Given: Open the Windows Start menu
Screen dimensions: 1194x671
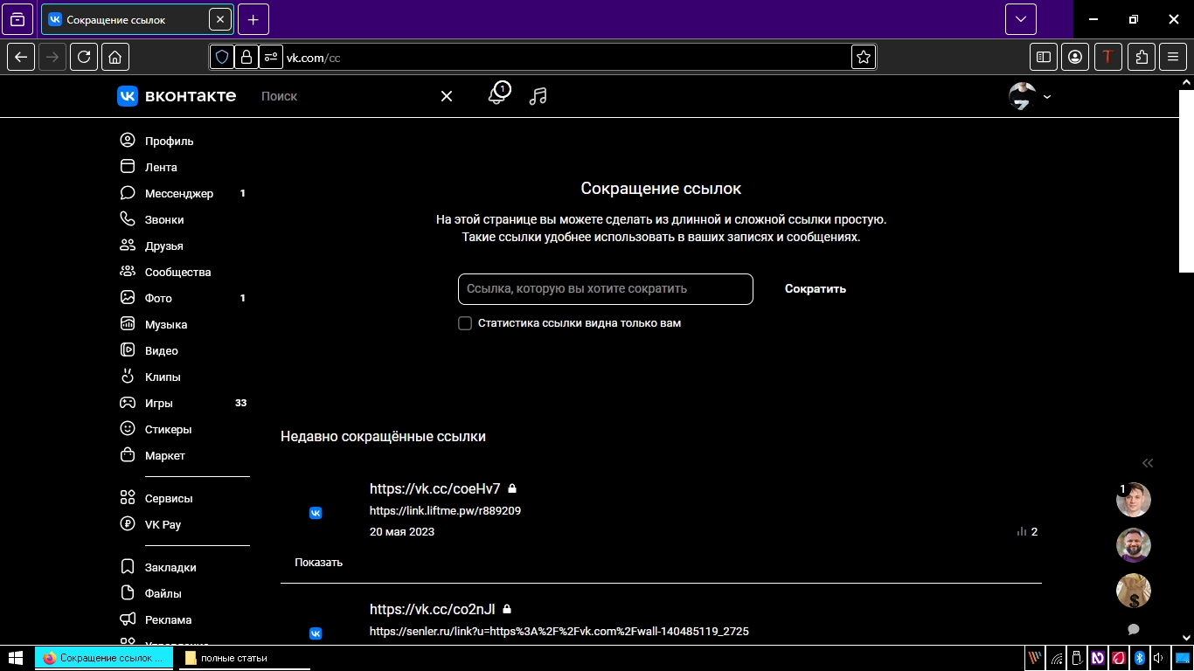Looking at the screenshot, I should click(x=16, y=658).
